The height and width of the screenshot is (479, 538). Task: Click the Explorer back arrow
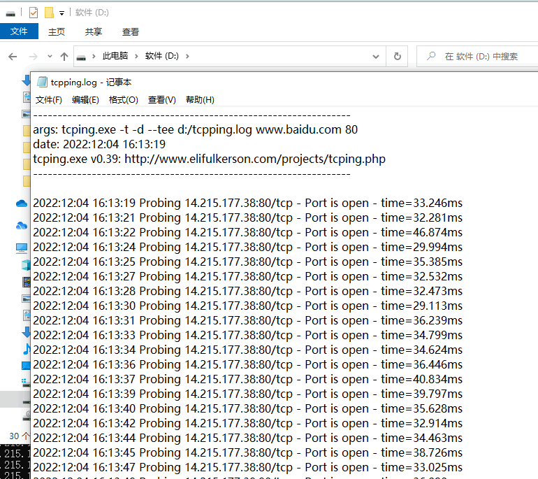(13, 57)
